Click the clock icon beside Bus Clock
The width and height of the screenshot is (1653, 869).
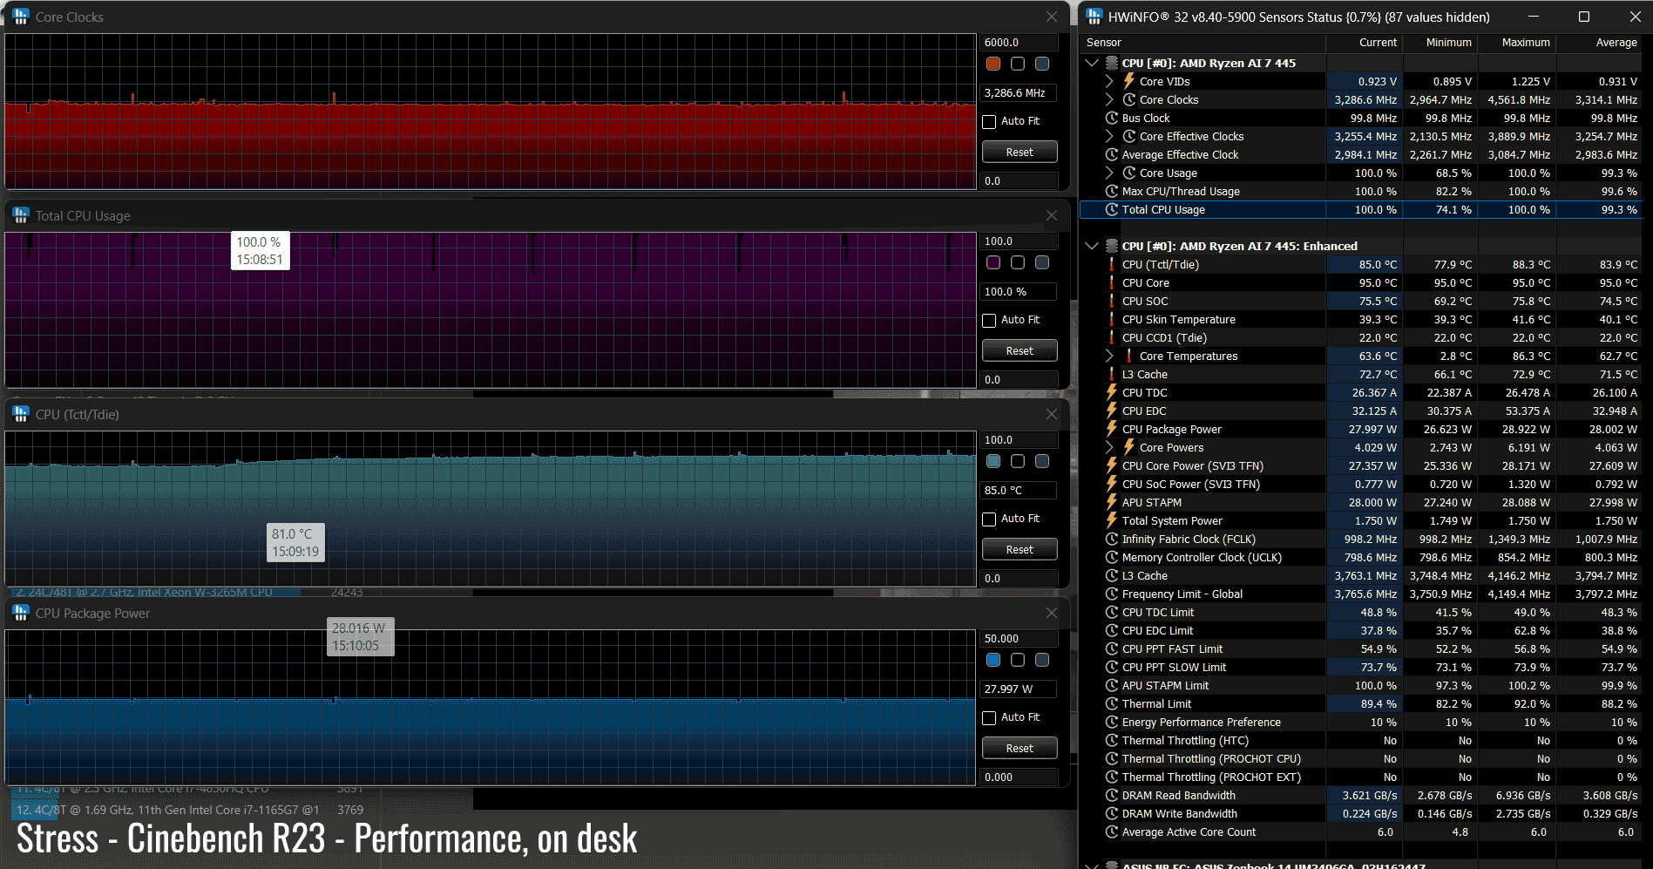tap(1112, 118)
